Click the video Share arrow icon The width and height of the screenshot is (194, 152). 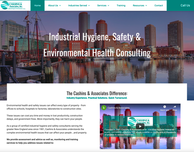pyautogui.click(x=175, y=107)
